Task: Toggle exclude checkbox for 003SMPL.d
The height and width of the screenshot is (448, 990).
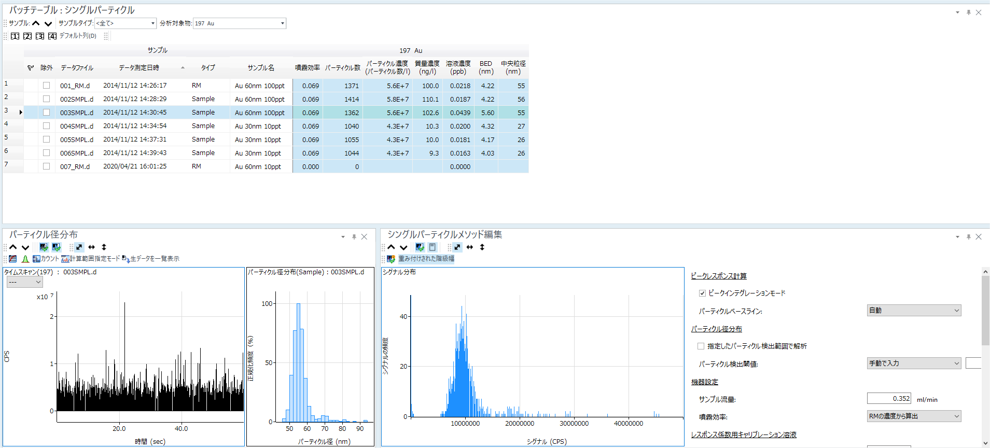Action: [x=46, y=113]
